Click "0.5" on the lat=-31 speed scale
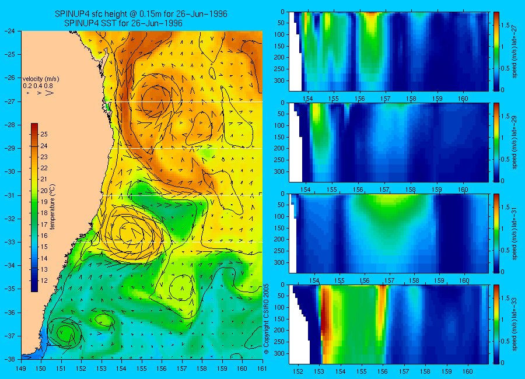Image resolution: width=525 pixels, height=379 pixels. pyautogui.click(x=506, y=250)
